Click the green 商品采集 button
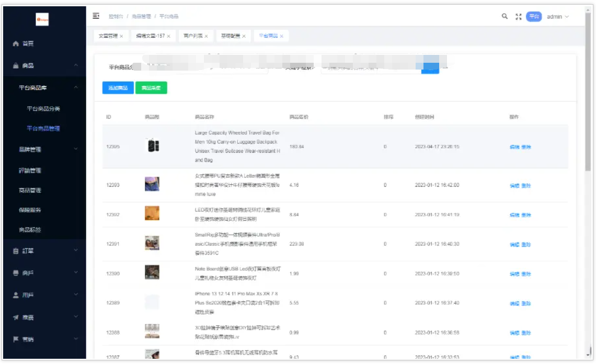The width and height of the screenshot is (596, 364). 151,88
